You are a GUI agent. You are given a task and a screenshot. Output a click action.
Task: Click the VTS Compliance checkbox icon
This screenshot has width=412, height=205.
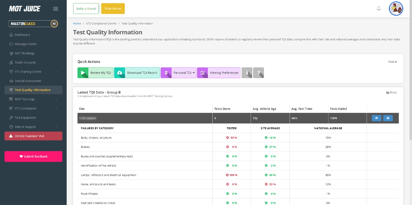coord(11,108)
